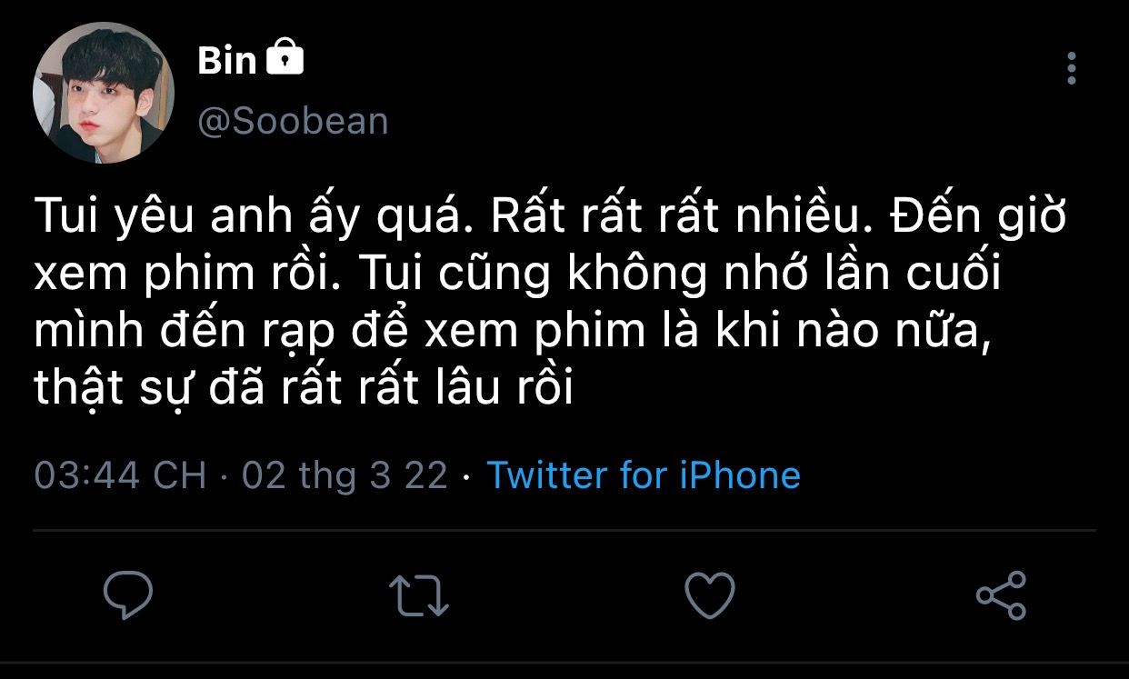Open profile via display name Bin
Image resolution: width=1129 pixels, height=679 pixels.
[x=227, y=61]
